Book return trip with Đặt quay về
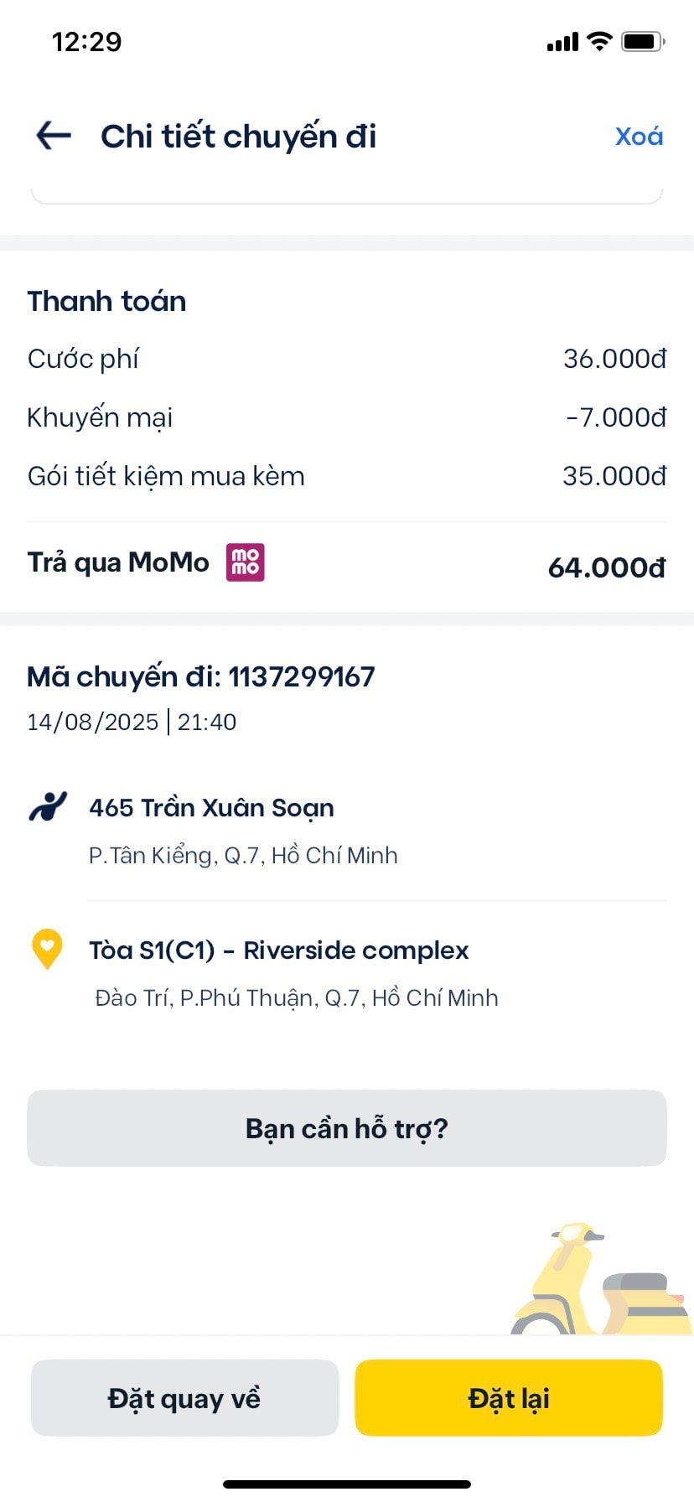 (184, 1398)
